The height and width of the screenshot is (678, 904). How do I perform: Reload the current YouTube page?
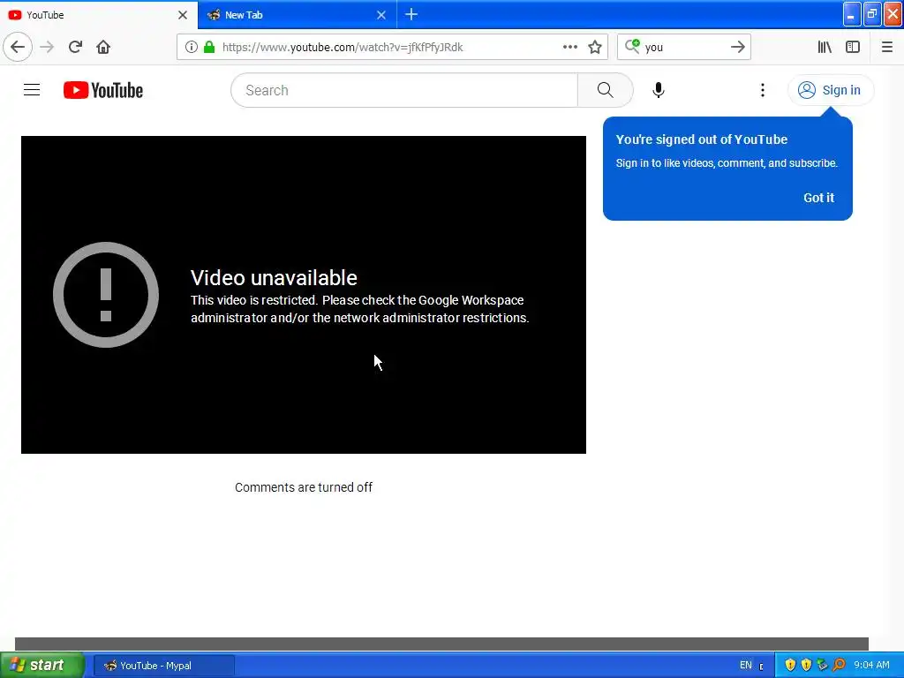[75, 48]
